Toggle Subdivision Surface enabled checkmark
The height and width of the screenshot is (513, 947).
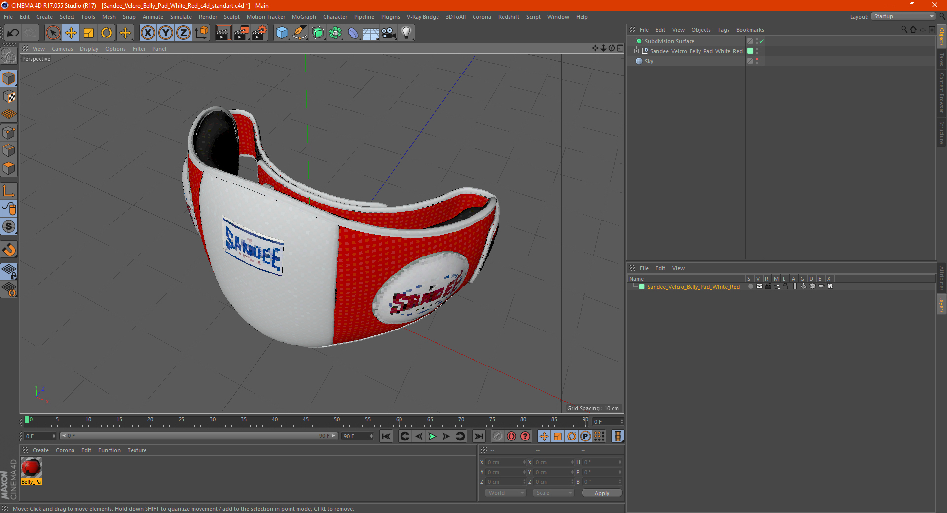pos(761,41)
